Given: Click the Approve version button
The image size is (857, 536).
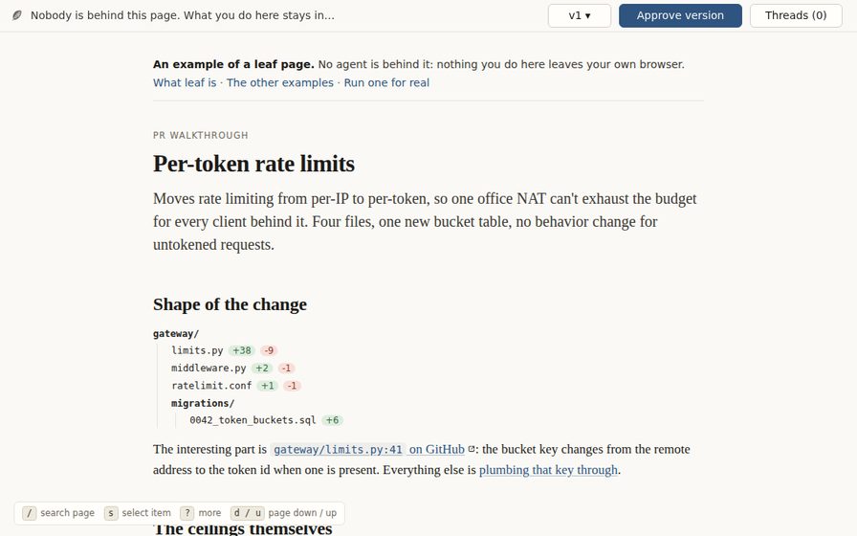Looking at the screenshot, I should [x=680, y=15].
